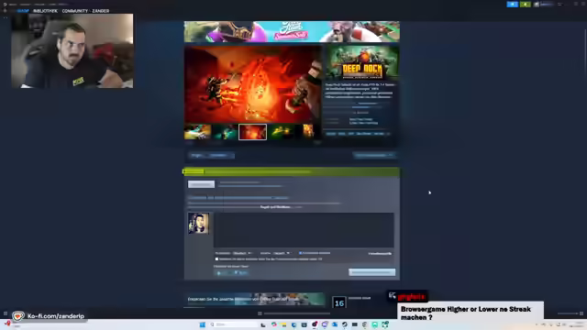
Task: Open File Explorer from the taskbar
Action: [x=283, y=324]
